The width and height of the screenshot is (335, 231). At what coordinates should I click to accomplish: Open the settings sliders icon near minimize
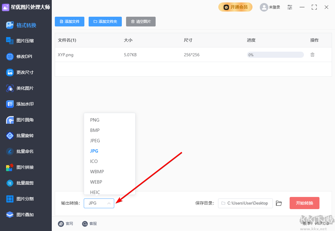point(290,7)
